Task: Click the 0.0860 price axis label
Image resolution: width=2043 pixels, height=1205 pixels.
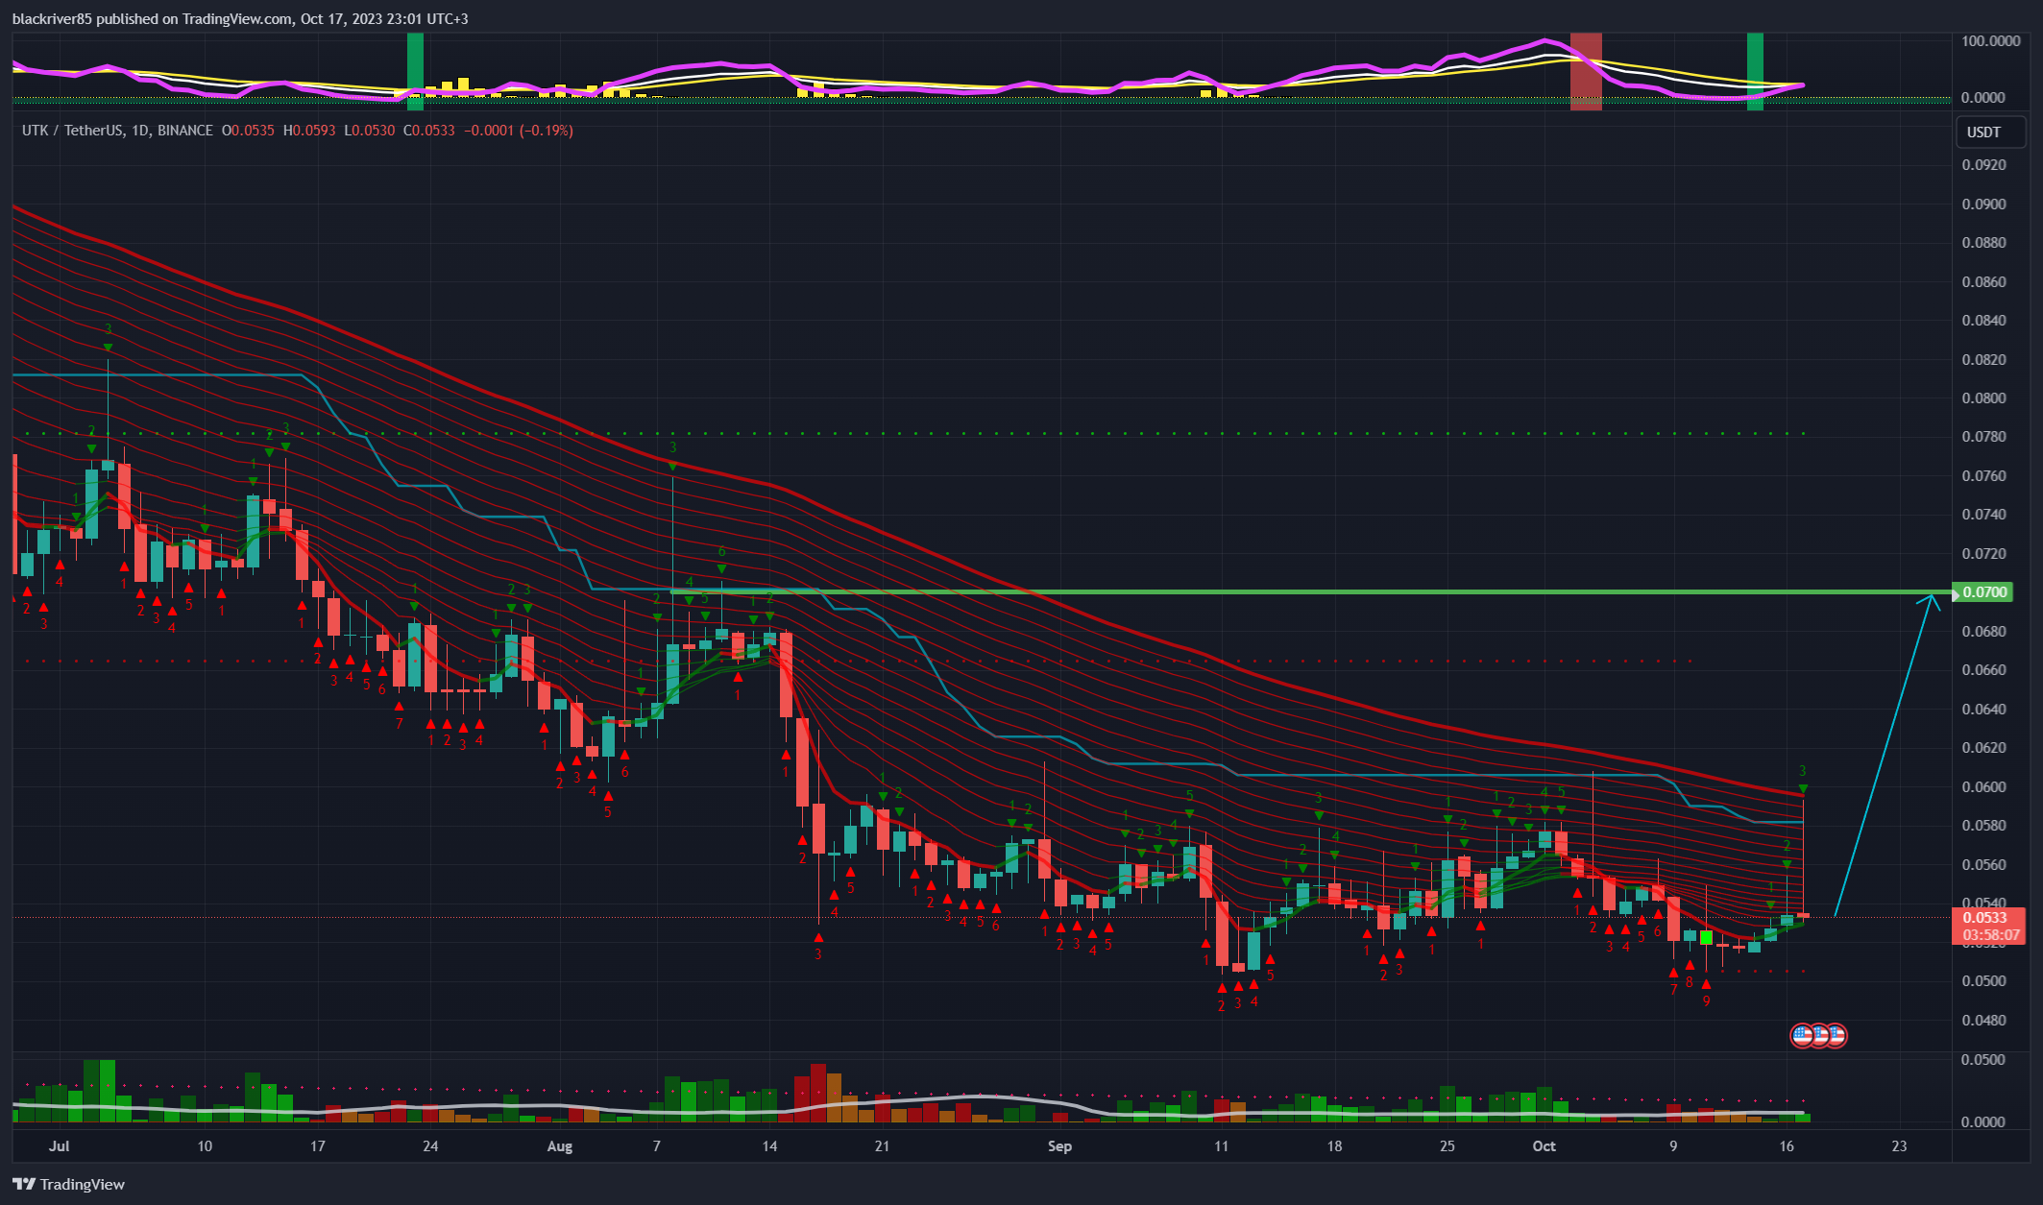Action: tap(1984, 281)
